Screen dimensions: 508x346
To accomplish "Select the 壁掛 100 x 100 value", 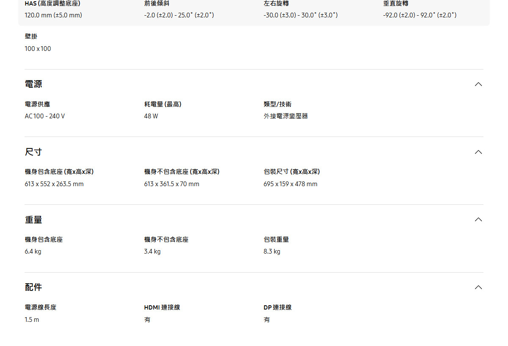I will point(37,48).
